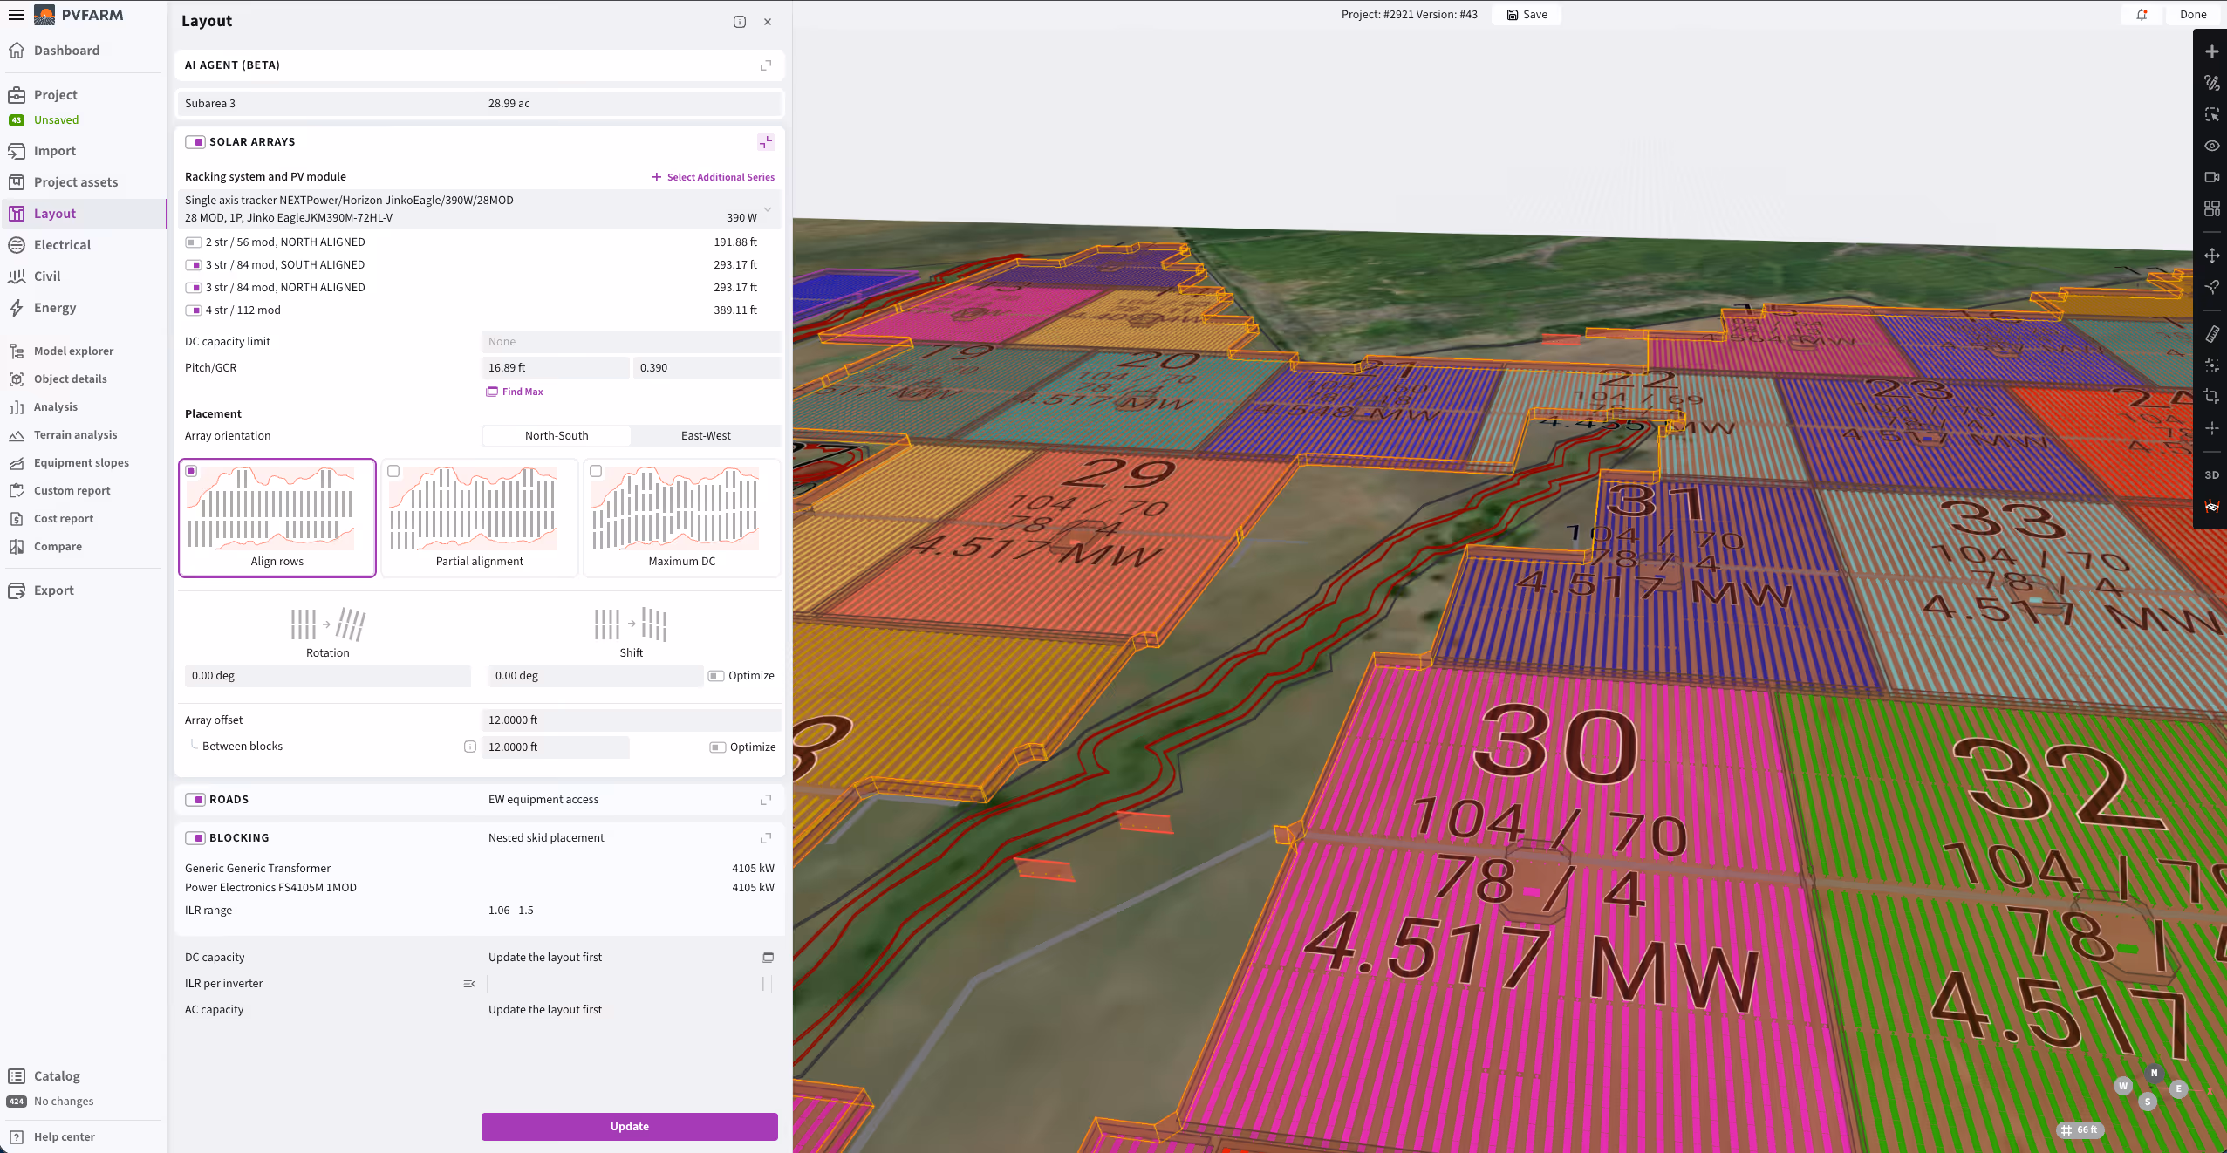Viewport: 2227px width, 1153px height.
Task: Click the Rotation 0.00 deg input field
Action: (x=327, y=676)
